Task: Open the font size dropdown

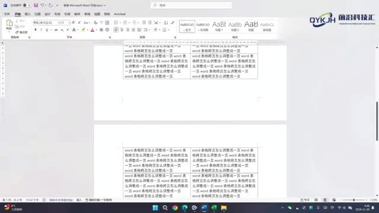Action: [x=69, y=22]
